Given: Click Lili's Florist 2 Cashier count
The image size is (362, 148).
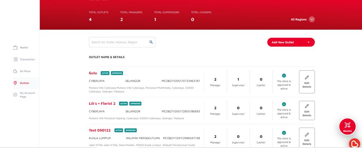Looking at the screenshot, I should point(261,108).
